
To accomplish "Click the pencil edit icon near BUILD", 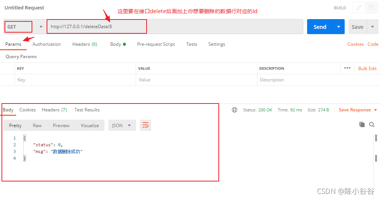I will click(x=359, y=7).
